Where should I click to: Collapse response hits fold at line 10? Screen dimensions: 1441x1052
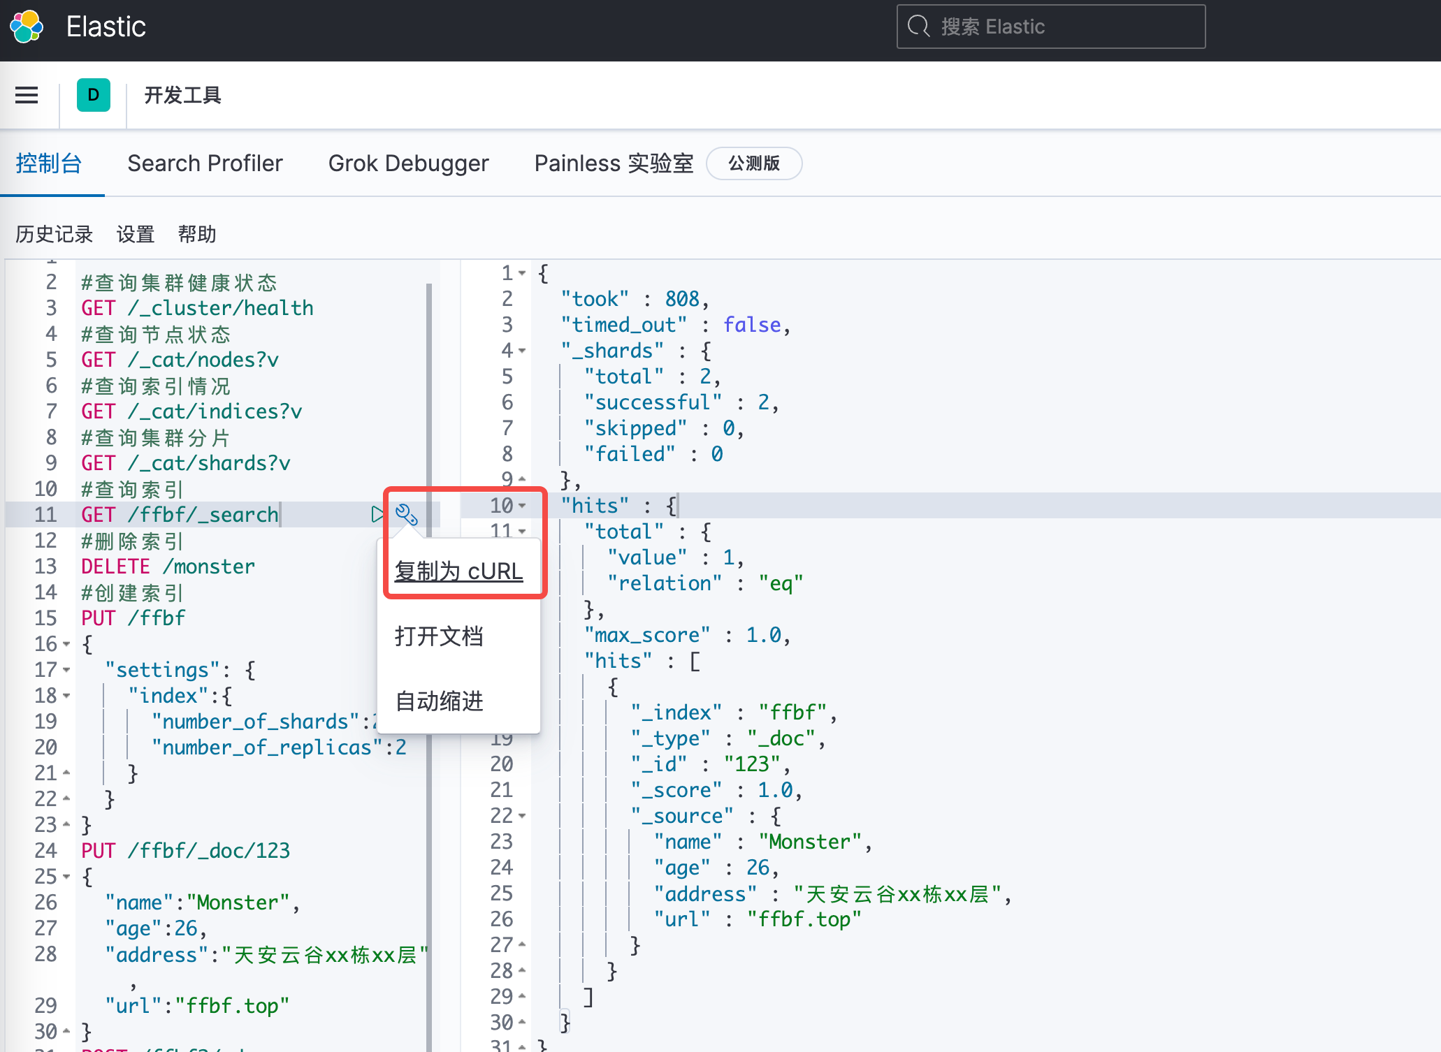[x=522, y=506]
